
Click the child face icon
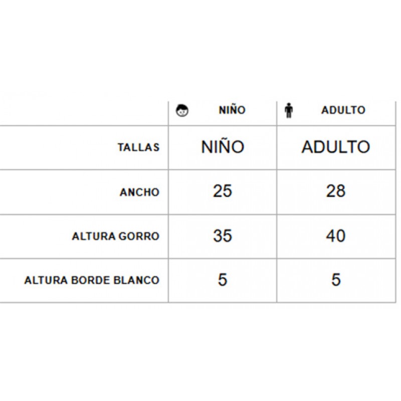[182, 111]
